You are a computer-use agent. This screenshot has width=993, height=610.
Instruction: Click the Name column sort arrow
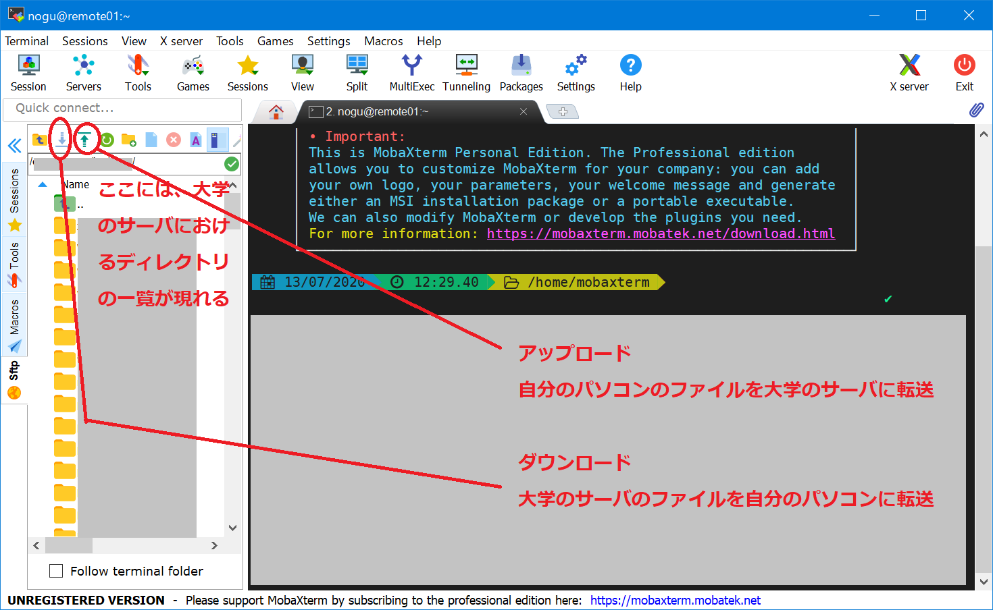pyautogui.click(x=43, y=185)
